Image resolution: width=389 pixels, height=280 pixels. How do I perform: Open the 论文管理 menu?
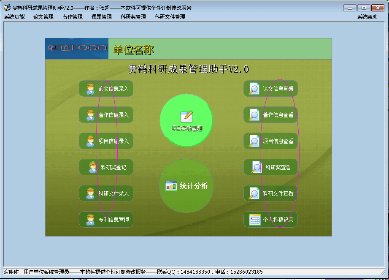pos(43,17)
